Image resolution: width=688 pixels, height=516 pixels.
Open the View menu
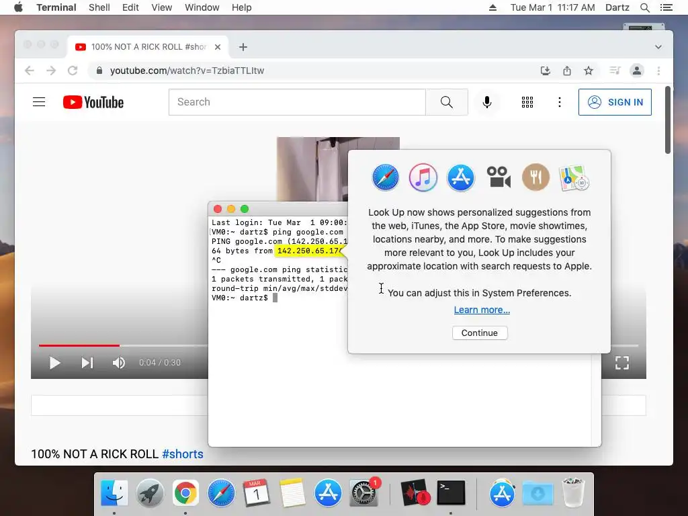pyautogui.click(x=161, y=7)
